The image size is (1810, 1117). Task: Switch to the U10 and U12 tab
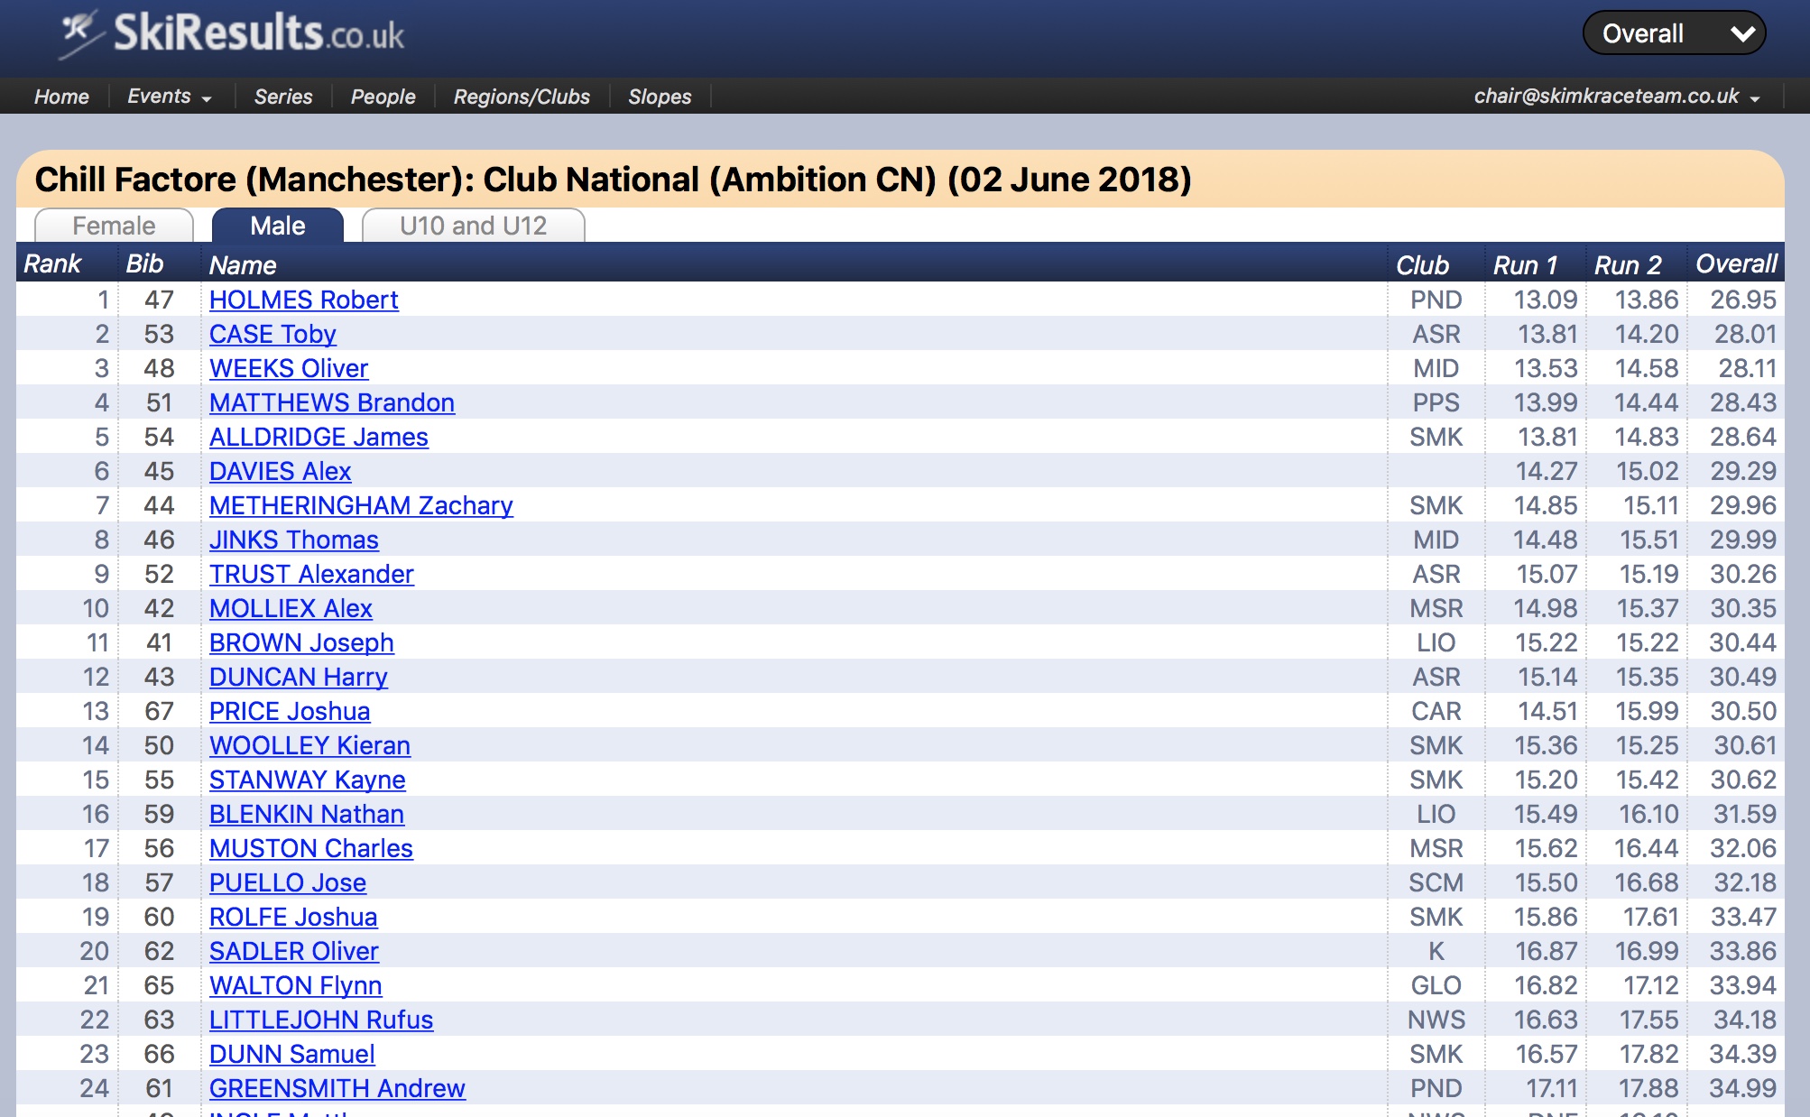(473, 226)
